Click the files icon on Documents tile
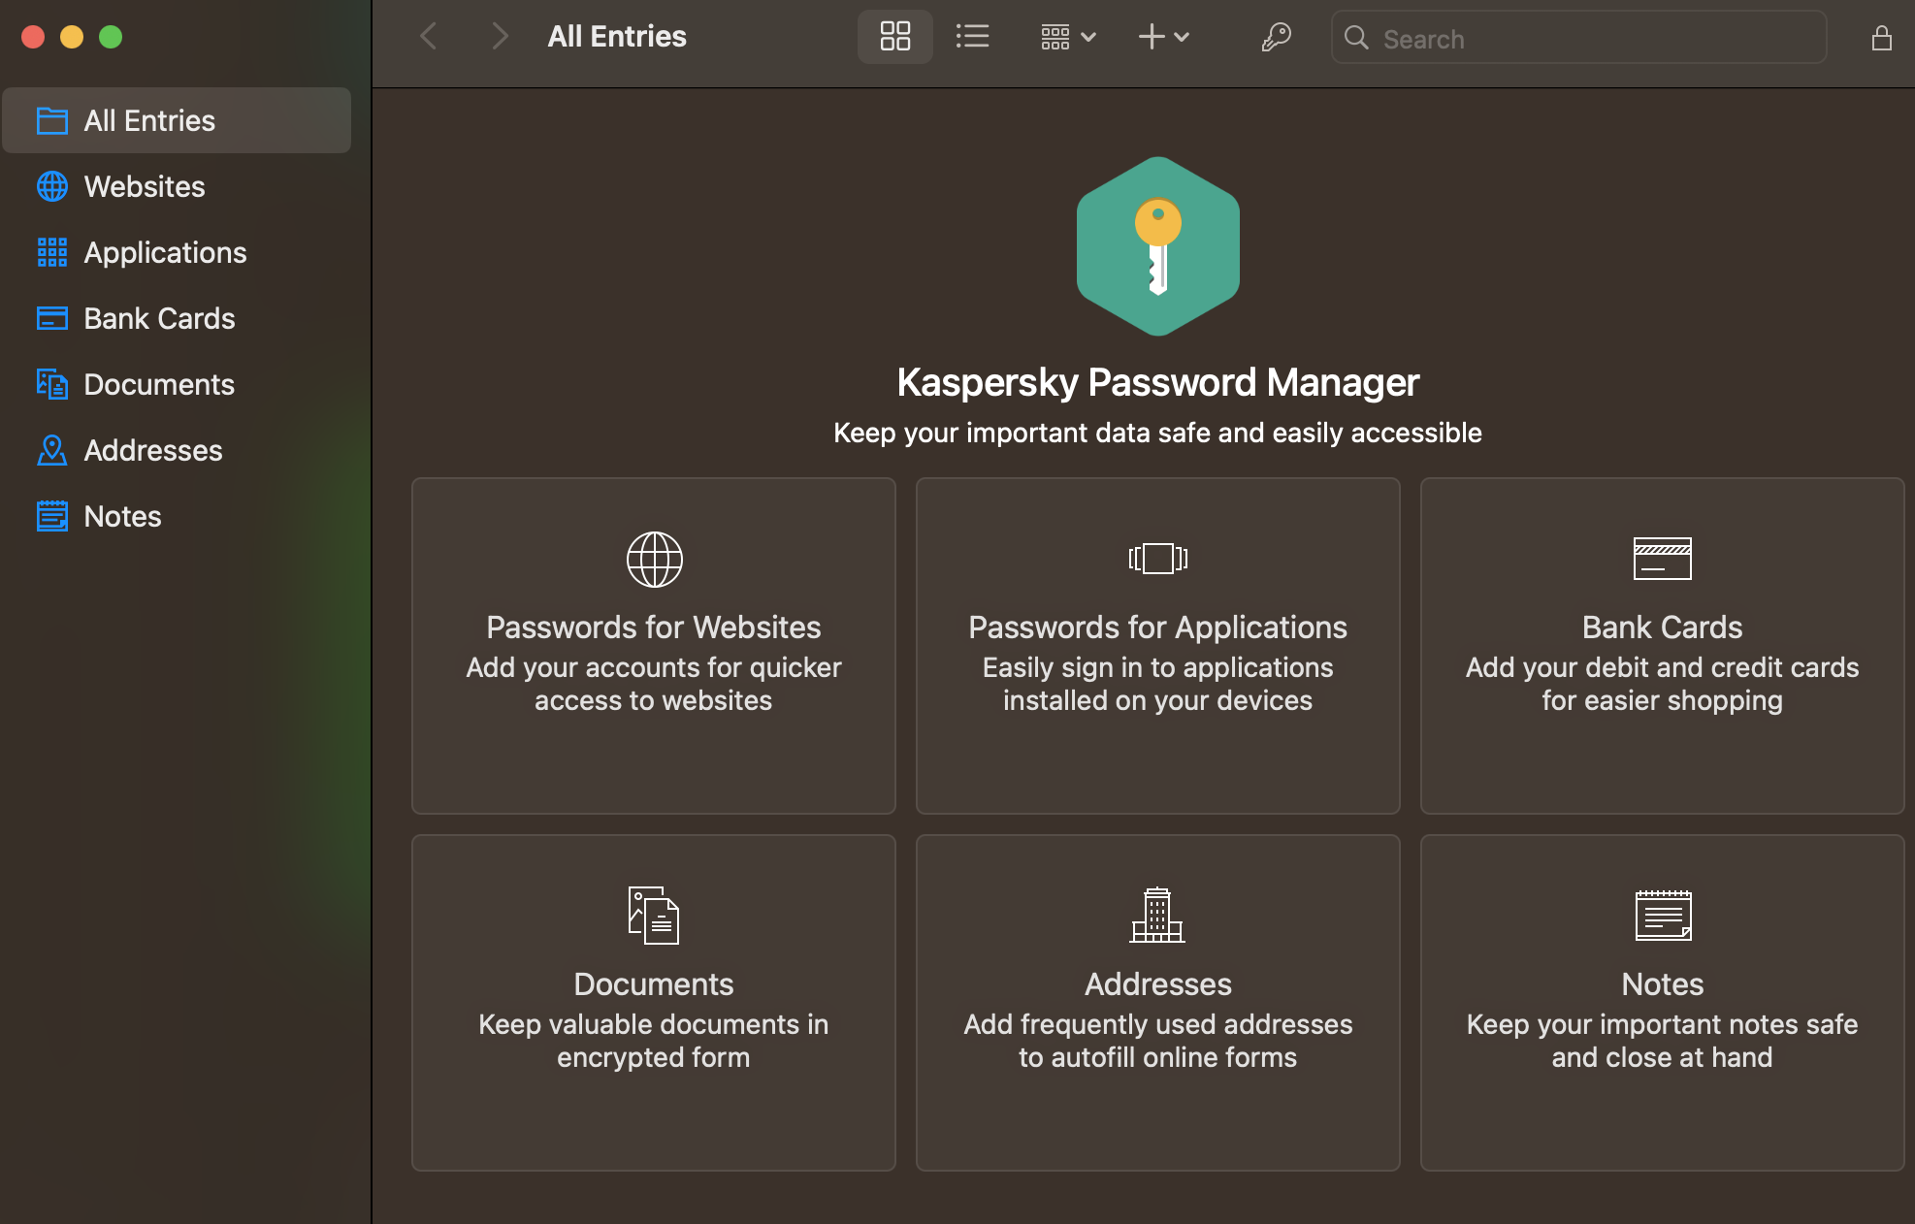Image resolution: width=1915 pixels, height=1224 pixels. click(654, 916)
